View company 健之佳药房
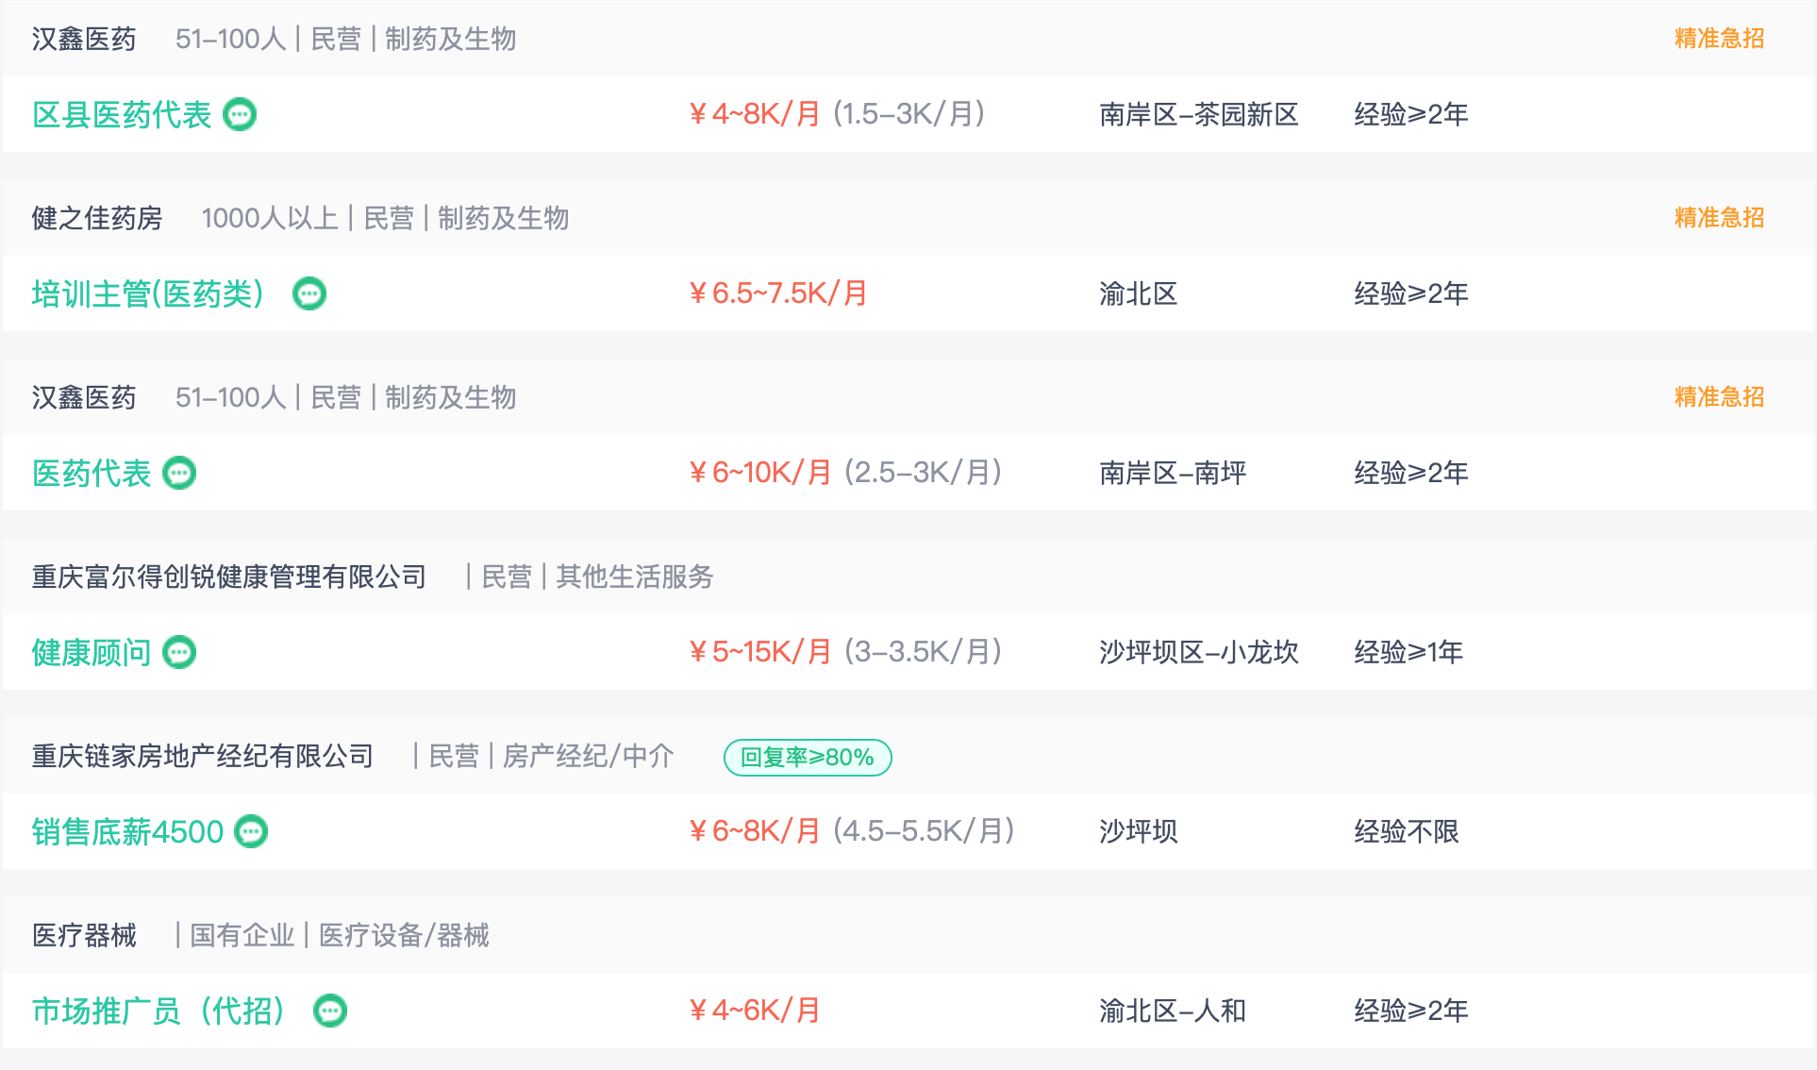Viewport: 1817px width, 1070px height. tap(97, 218)
